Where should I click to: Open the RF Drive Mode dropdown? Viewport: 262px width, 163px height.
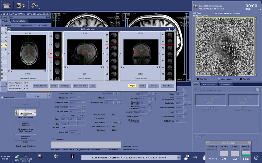185,116
